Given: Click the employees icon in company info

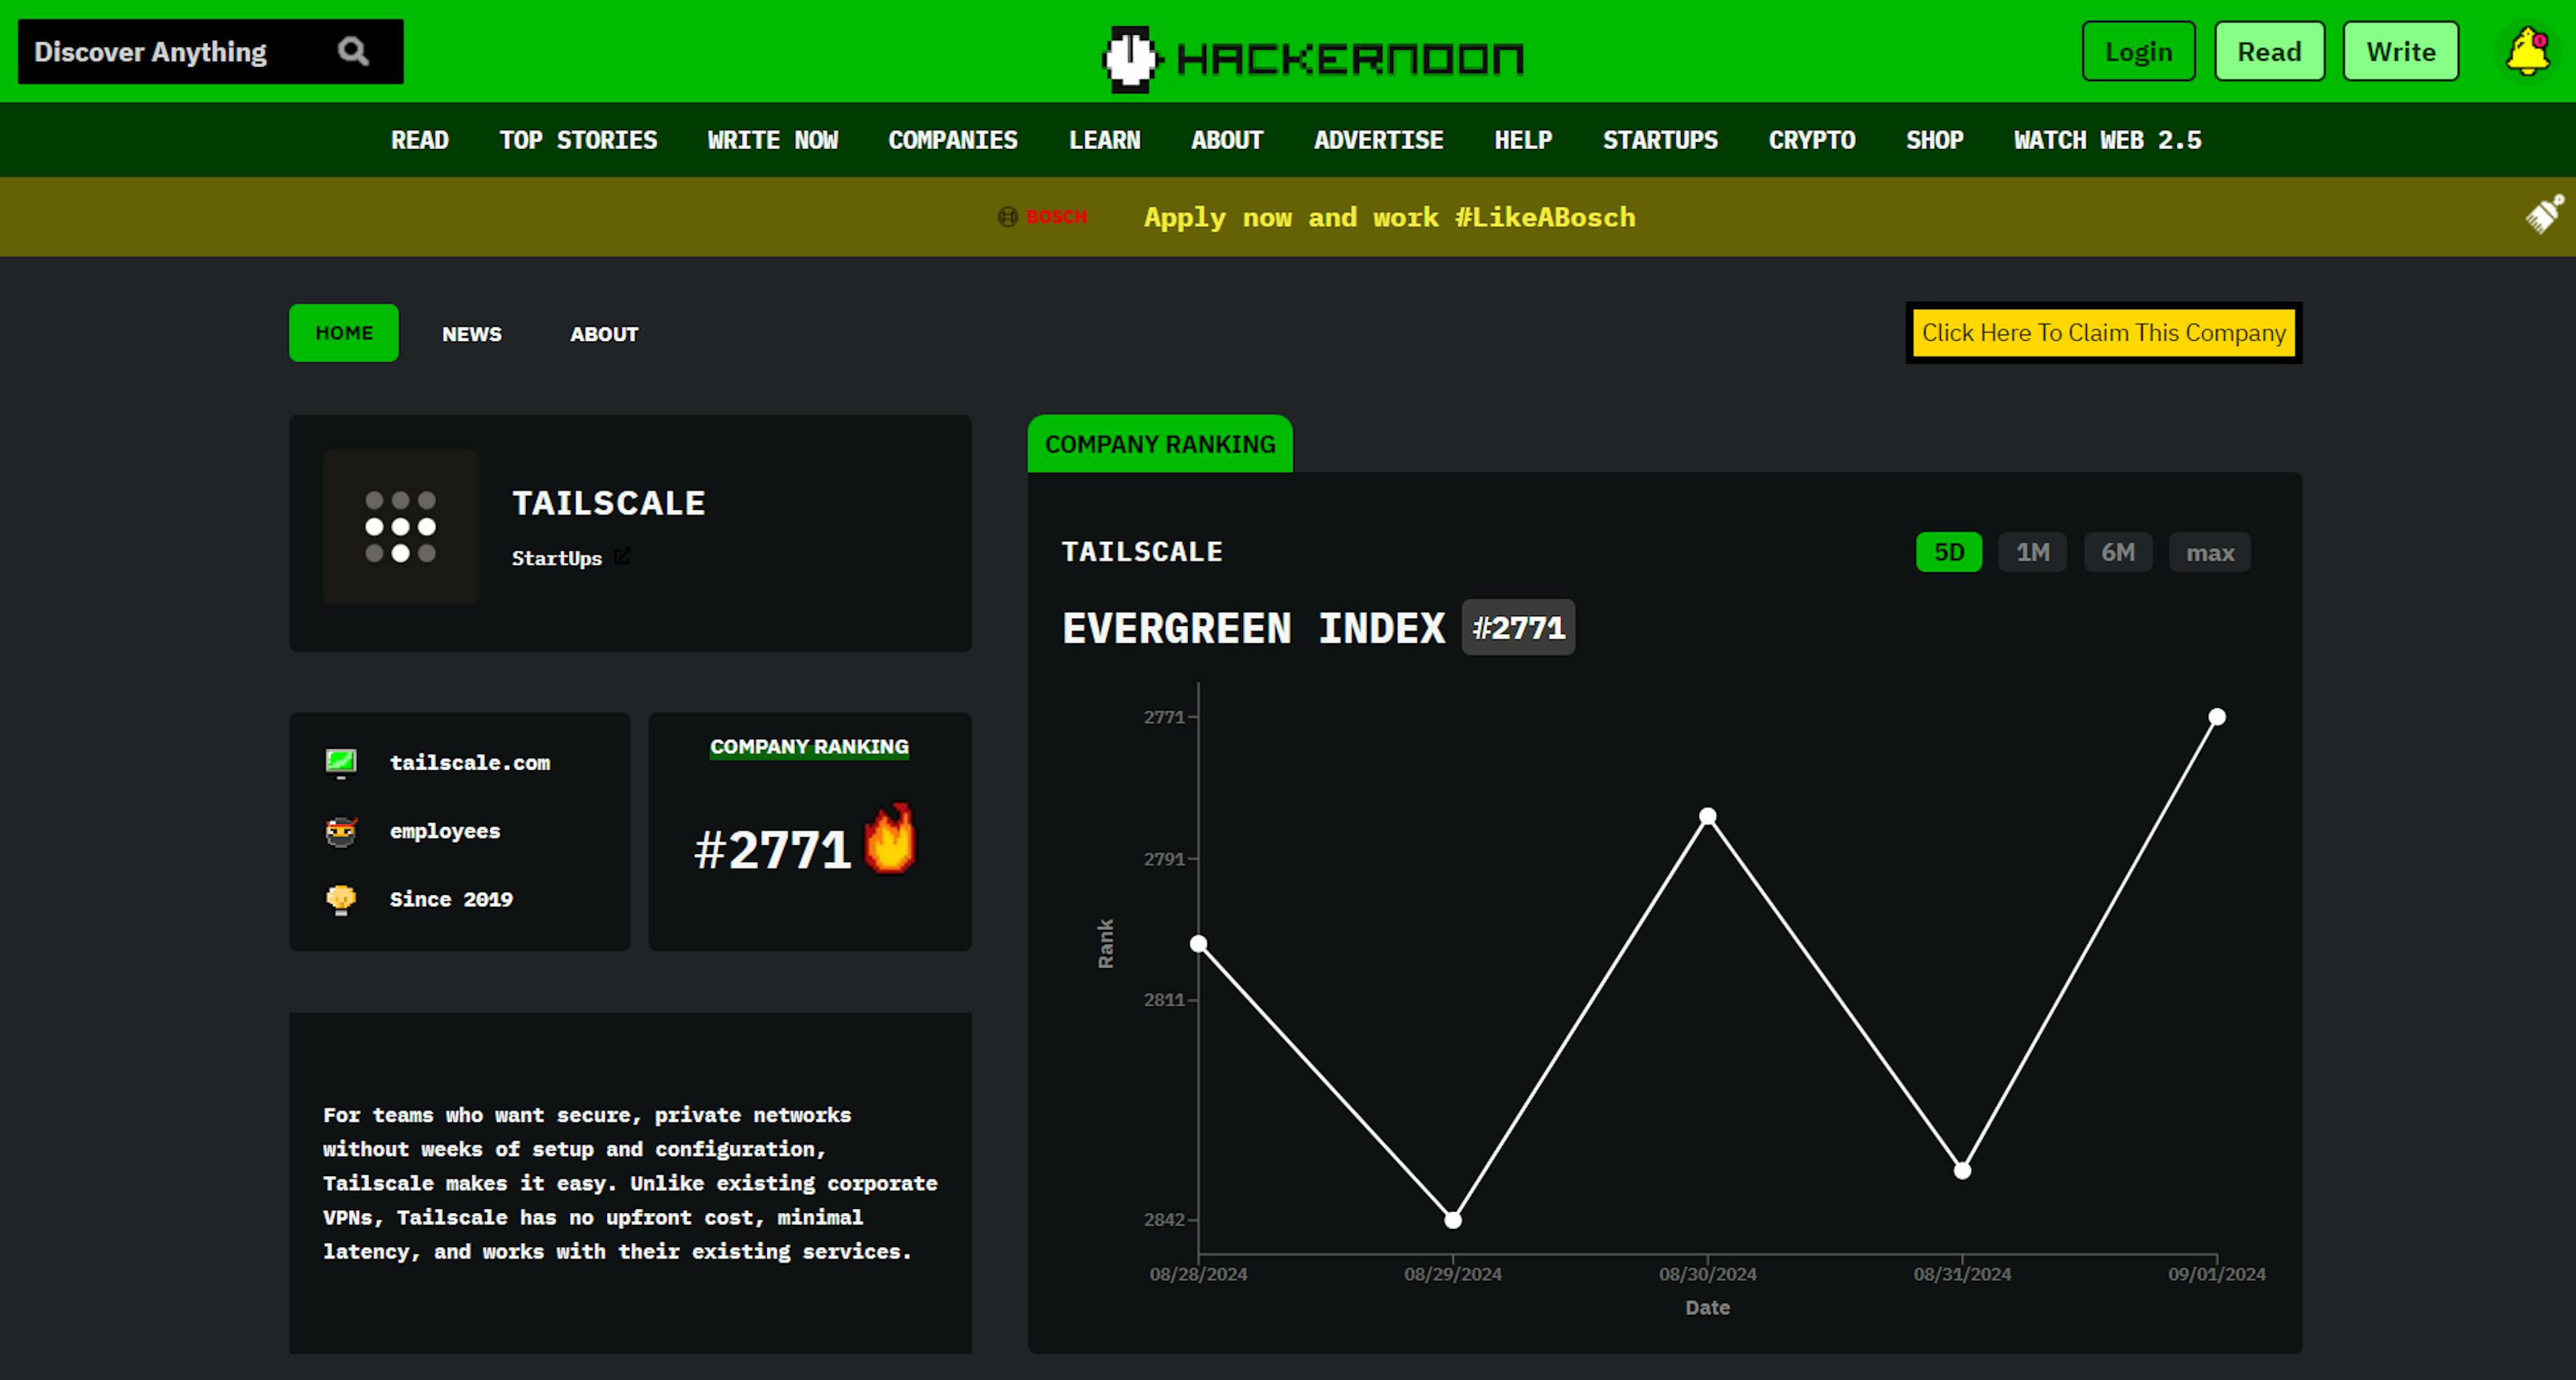Looking at the screenshot, I should pyautogui.click(x=341, y=830).
